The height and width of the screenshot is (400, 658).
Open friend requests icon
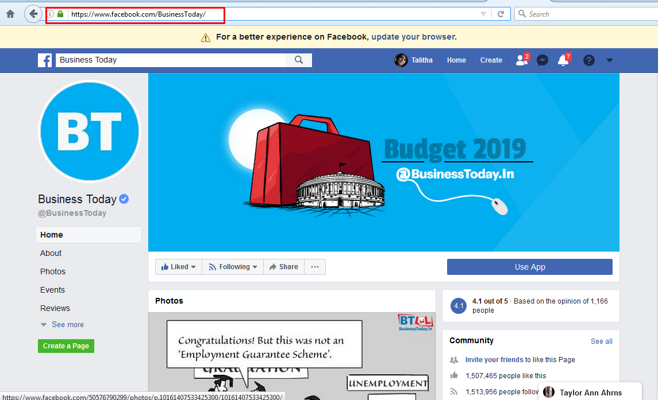522,60
